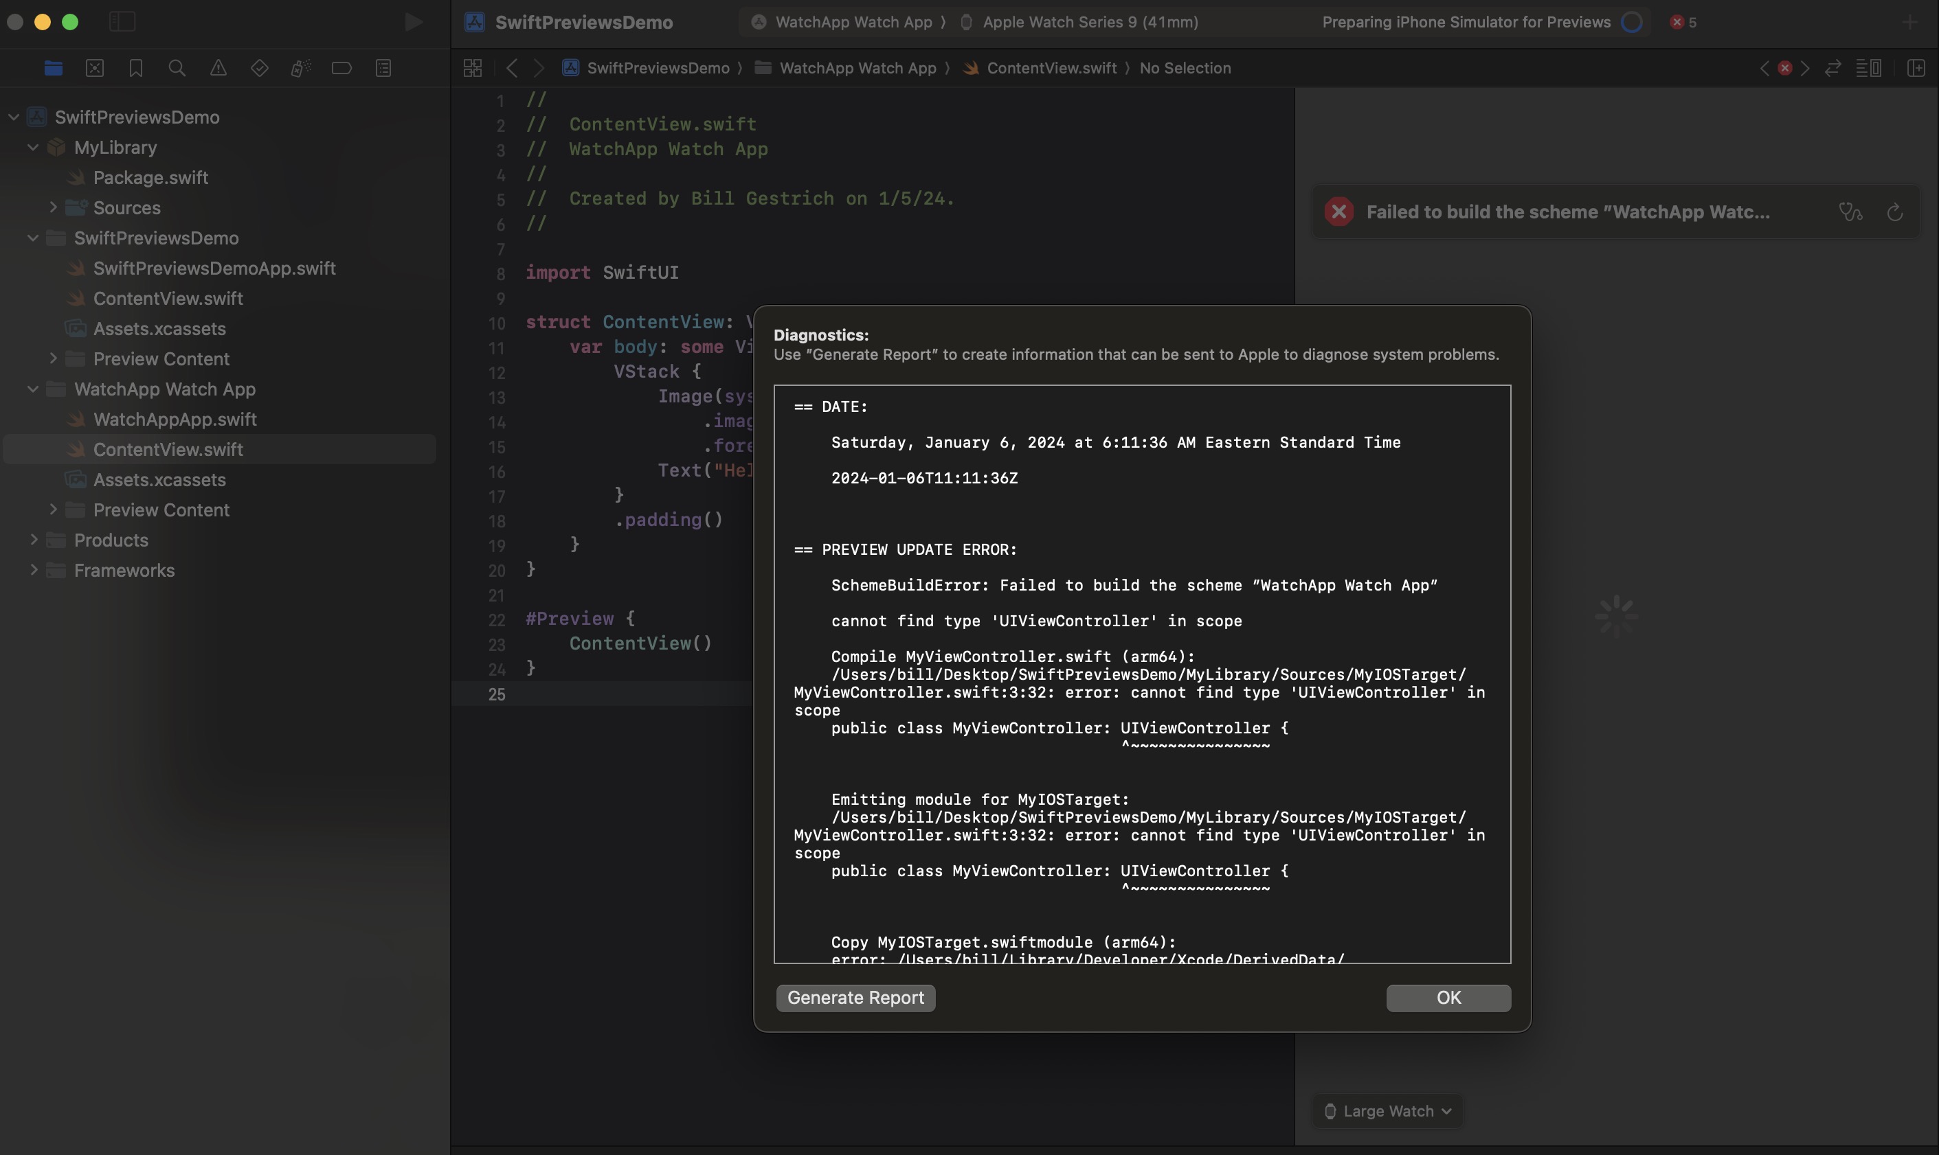Retry the preview refresh icon

click(1894, 211)
